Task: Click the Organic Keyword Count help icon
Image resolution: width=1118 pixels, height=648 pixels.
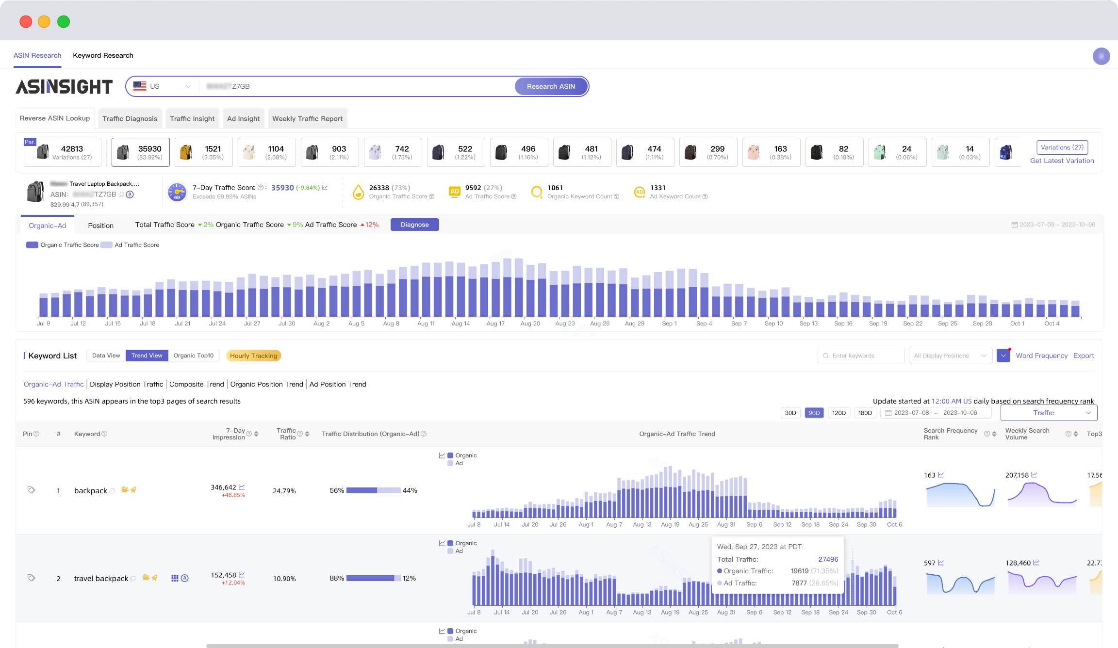Action: pyautogui.click(x=616, y=196)
